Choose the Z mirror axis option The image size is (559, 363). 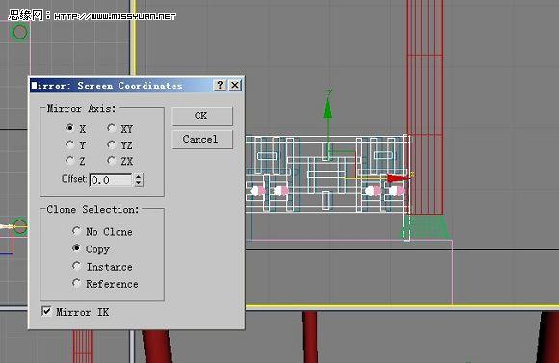point(70,161)
